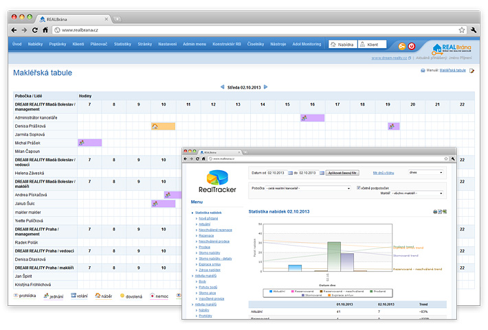
Task: Open the Statistiky menu item
Action: click(x=122, y=44)
